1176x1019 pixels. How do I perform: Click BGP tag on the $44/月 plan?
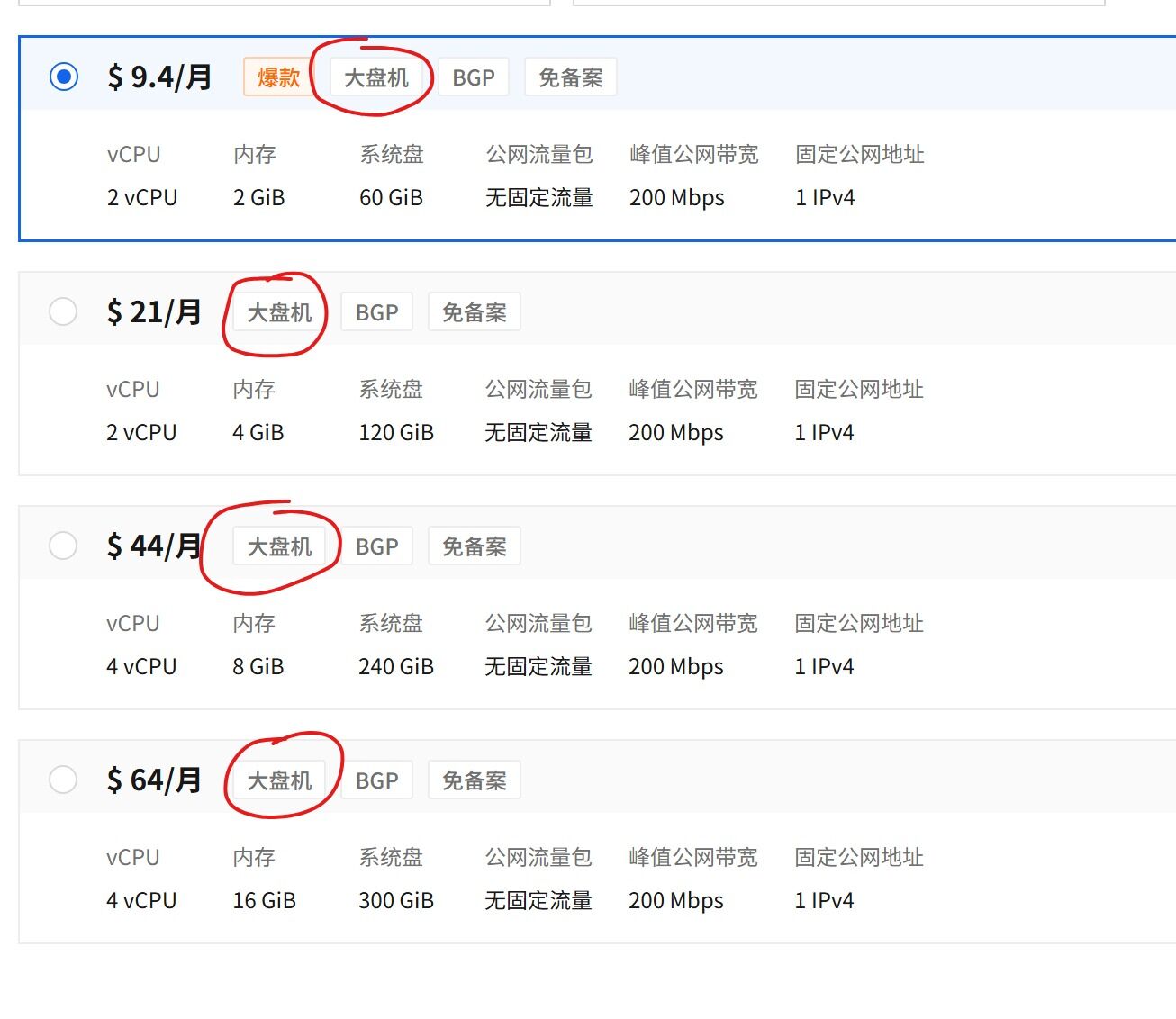pos(377,546)
